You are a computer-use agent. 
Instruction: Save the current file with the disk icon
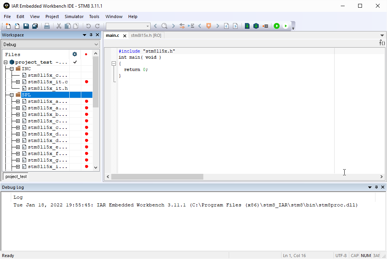coord(26,26)
